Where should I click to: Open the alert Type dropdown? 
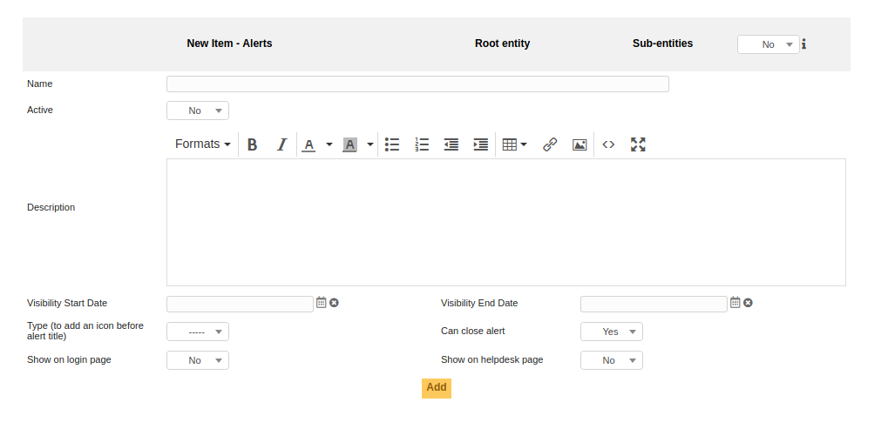pyautogui.click(x=198, y=332)
